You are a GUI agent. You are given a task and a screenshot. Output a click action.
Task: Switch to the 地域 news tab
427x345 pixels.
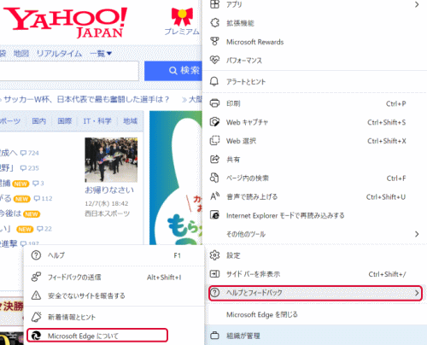click(130, 121)
